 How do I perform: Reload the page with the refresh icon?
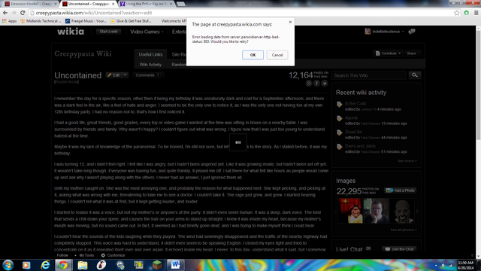coord(23,13)
